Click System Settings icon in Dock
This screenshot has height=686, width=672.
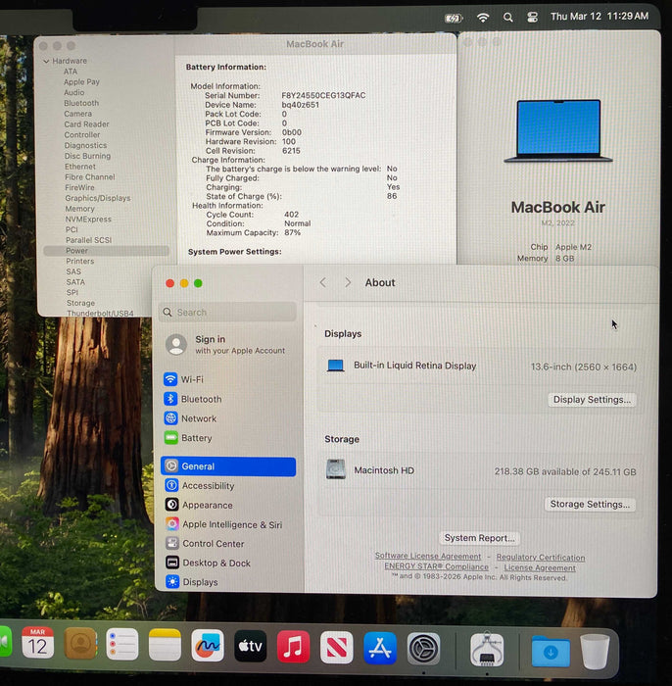[x=423, y=649]
